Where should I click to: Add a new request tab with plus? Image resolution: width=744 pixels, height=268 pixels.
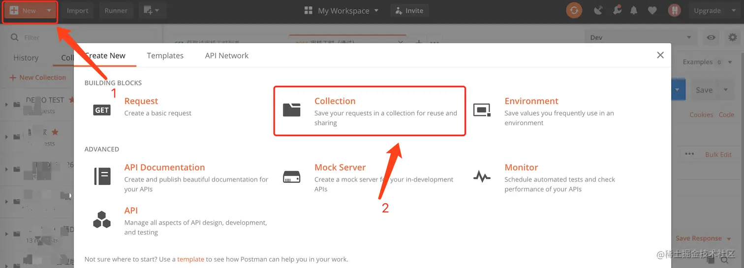pos(419,42)
